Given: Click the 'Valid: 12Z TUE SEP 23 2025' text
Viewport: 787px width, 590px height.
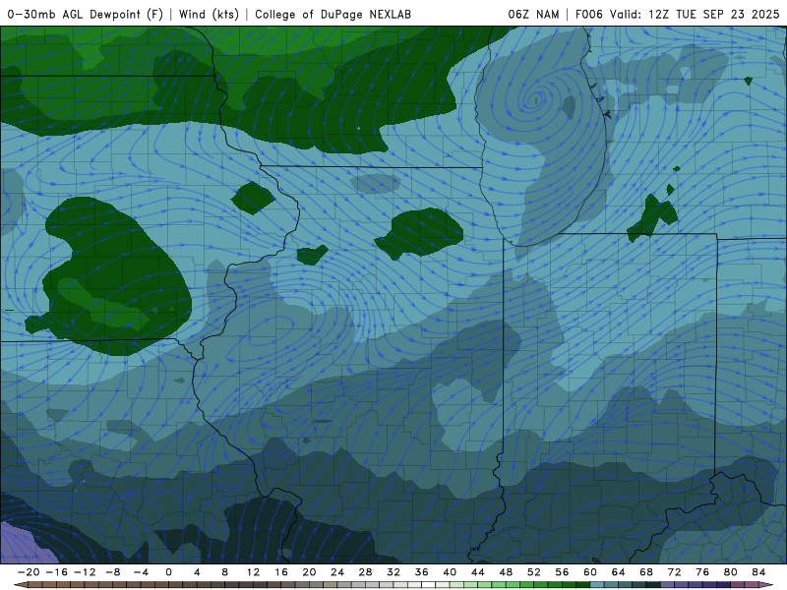Looking at the screenshot, I should [x=695, y=14].
